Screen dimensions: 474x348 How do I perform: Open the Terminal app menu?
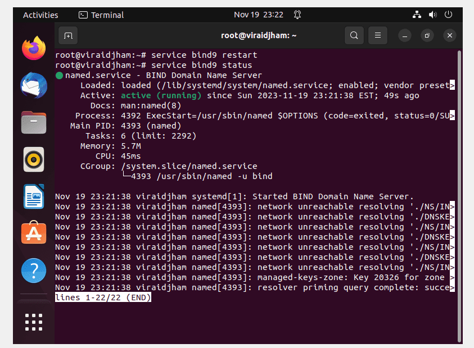(x=101, y=15)
